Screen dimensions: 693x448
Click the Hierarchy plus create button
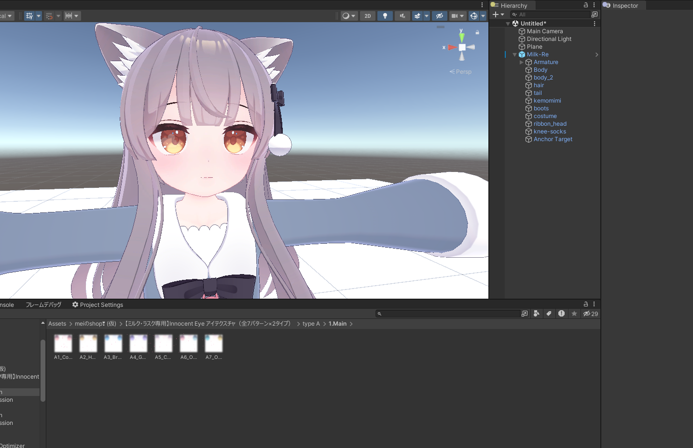point(496,14)
